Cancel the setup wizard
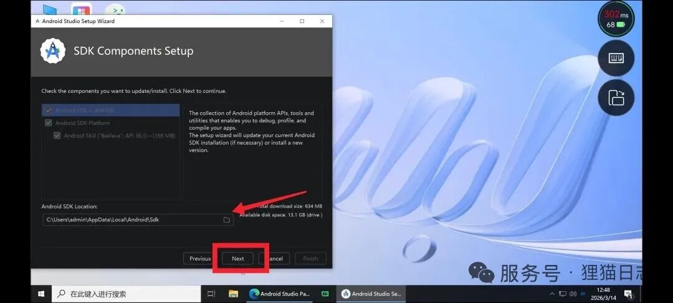The height and width of the screenshot is (303, 673). coord(274,258)
